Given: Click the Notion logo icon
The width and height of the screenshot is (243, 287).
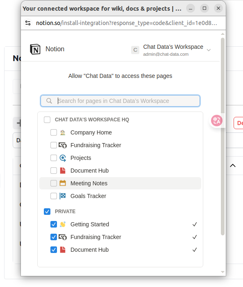Looking at the screenshot, I should pyautogui.click(x=35, y=49).
